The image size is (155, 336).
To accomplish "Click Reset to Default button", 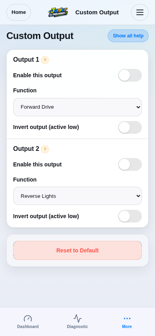I will pos(77,250).
